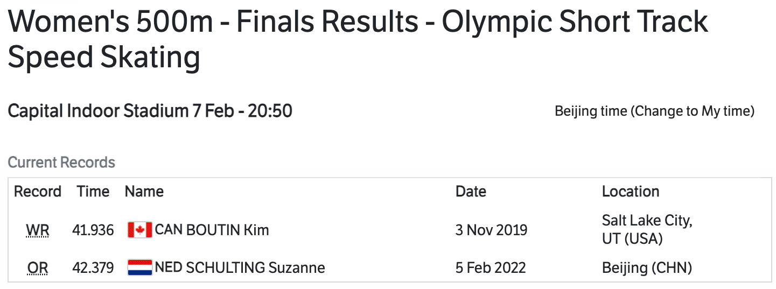Click the Current Records heading

click(x=61, y=163)
